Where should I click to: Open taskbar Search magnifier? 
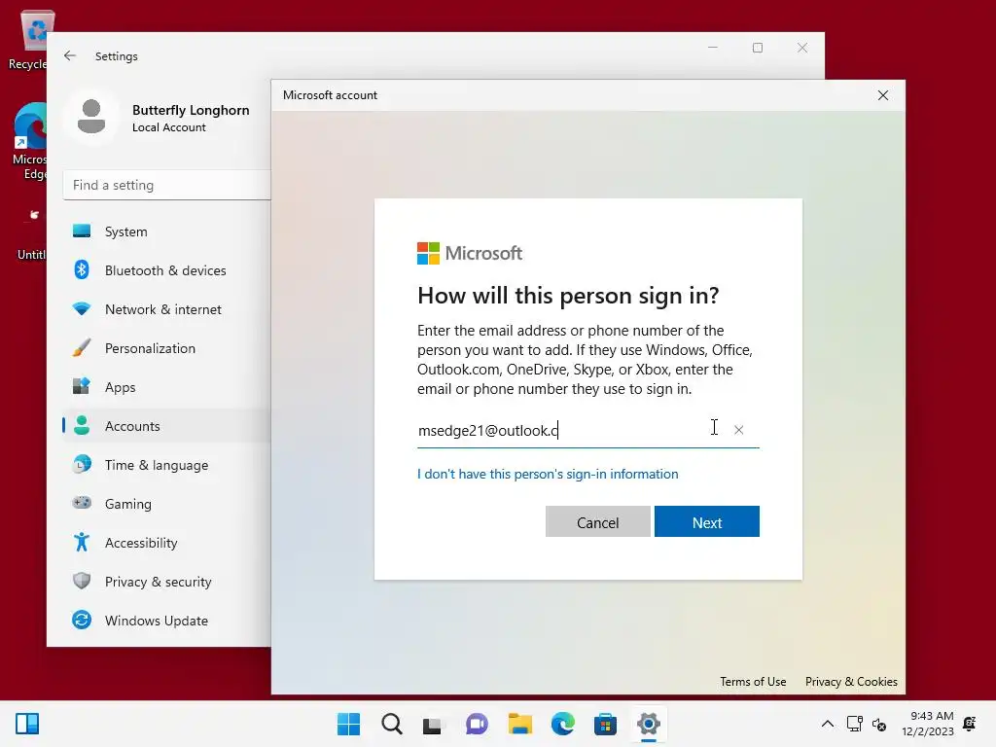(x=392, y=724)
